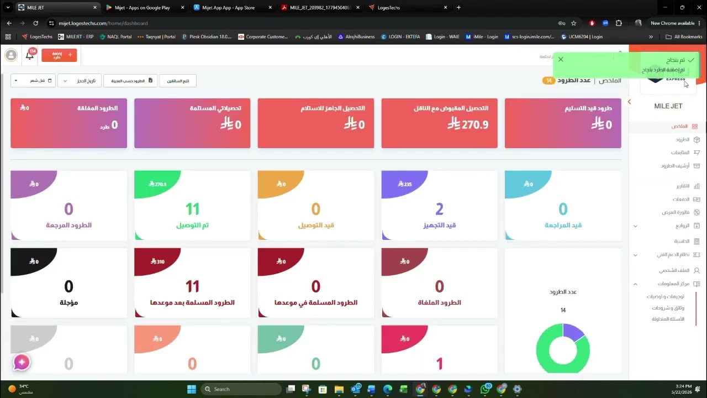Open the قيد التوصيل status tile
Image resolution: width=707 pixels, height=398 pixels.
point(316,205)
